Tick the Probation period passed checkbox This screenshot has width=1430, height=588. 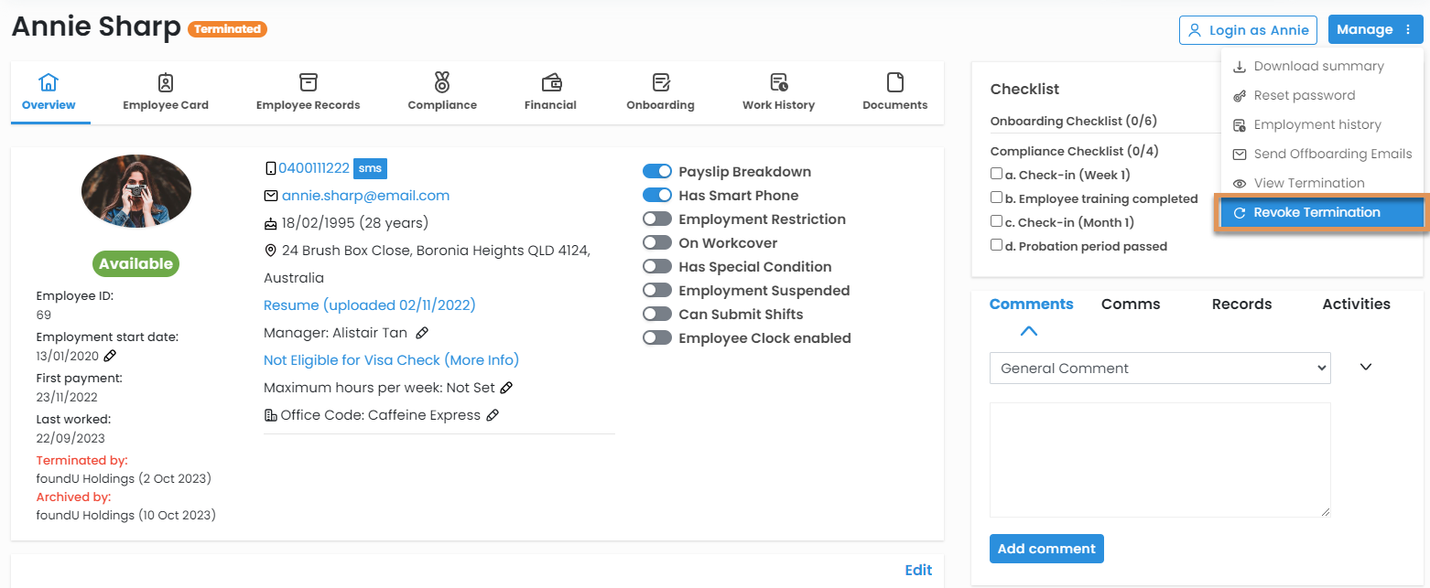pos(996,245)
